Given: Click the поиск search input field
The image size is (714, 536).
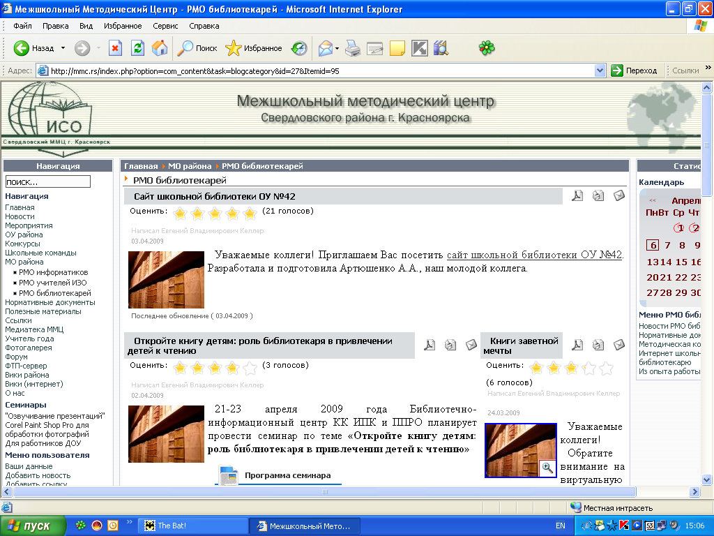Looking at the screenshot, I should click(x=47, y=181).
